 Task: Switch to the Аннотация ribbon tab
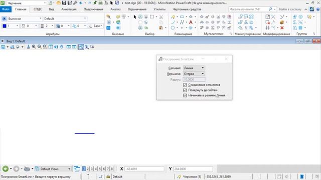point(69,9)
